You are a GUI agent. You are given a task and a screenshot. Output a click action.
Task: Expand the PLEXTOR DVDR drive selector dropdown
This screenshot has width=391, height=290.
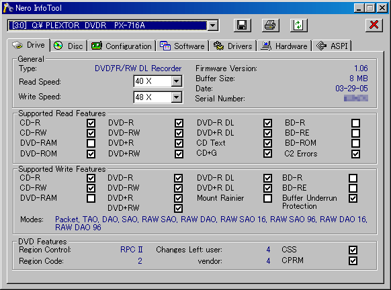[213, 26]
